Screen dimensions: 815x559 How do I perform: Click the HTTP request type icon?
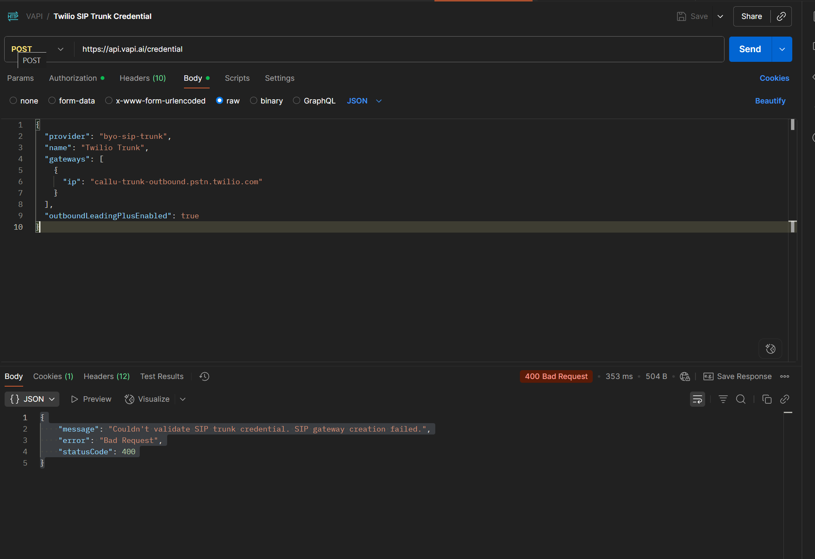coord(13,16)
